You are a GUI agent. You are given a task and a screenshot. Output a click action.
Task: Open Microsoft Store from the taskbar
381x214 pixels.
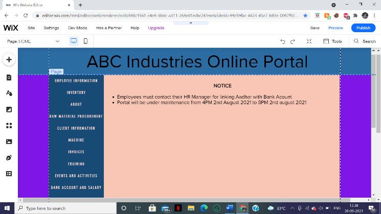point(152,208)
